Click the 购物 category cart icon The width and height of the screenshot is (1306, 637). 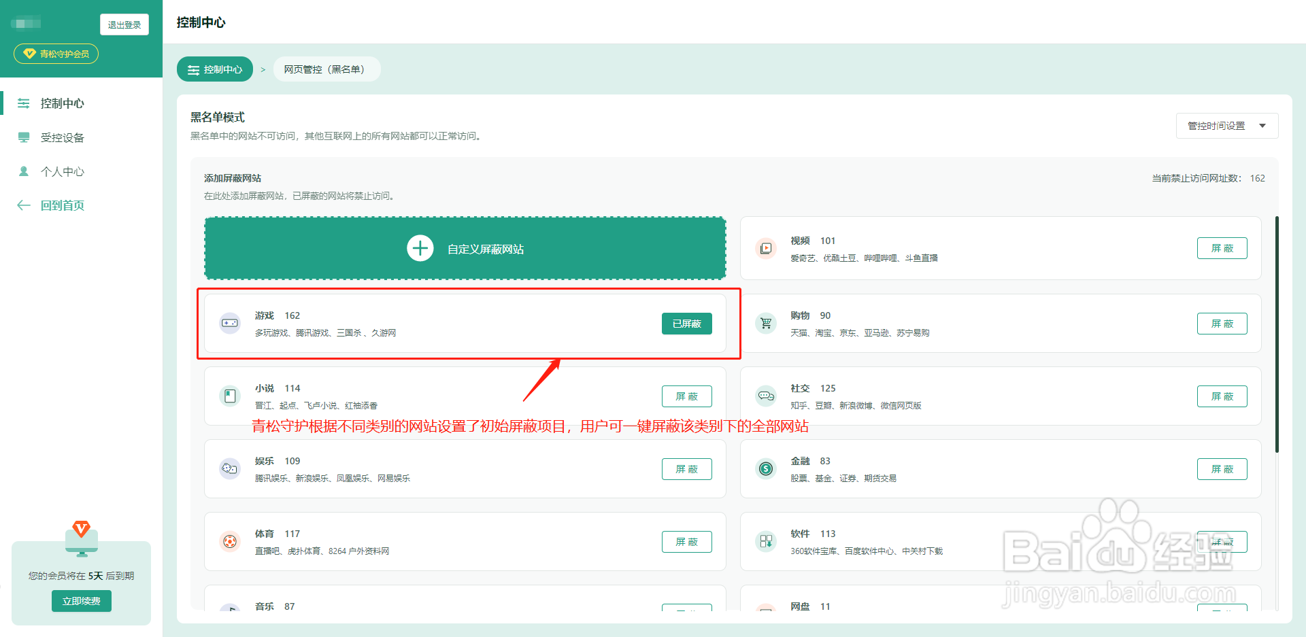pos(766,323)
